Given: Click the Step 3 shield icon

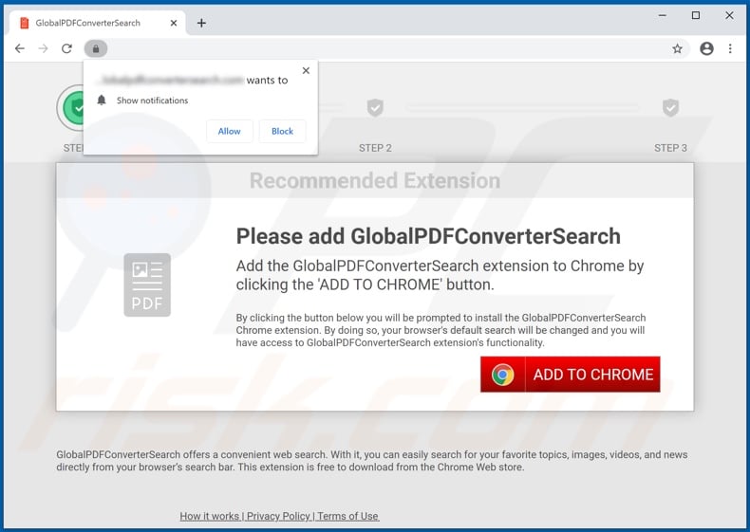Looking at the screenshot, I should (670, 107).
